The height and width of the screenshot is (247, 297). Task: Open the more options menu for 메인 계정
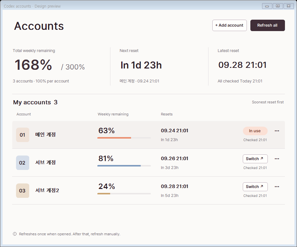277,131
